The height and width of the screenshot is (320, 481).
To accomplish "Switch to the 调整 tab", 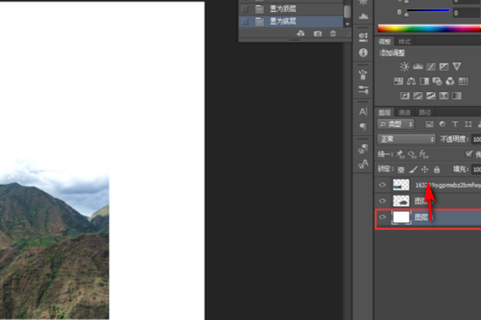I will [x=384, y=42].
